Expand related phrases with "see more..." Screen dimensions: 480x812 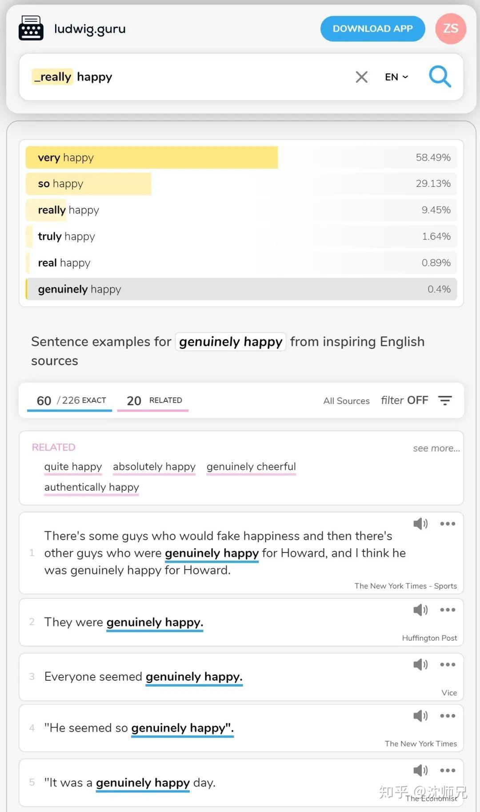pyautogui.click(x=436, y=448)
